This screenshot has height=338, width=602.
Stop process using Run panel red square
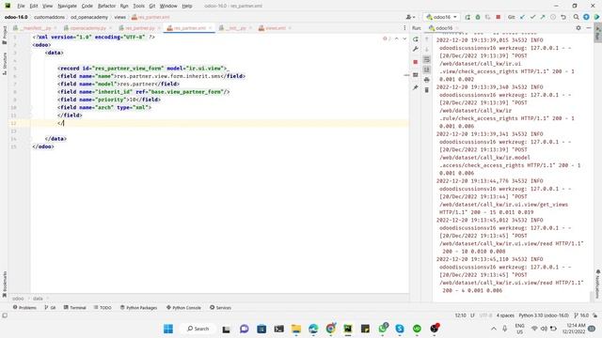click(416, 62)
